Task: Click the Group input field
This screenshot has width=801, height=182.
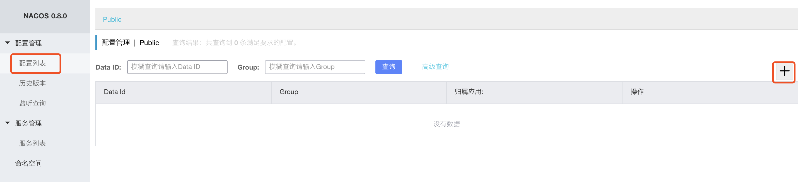Action: (315, 67)
